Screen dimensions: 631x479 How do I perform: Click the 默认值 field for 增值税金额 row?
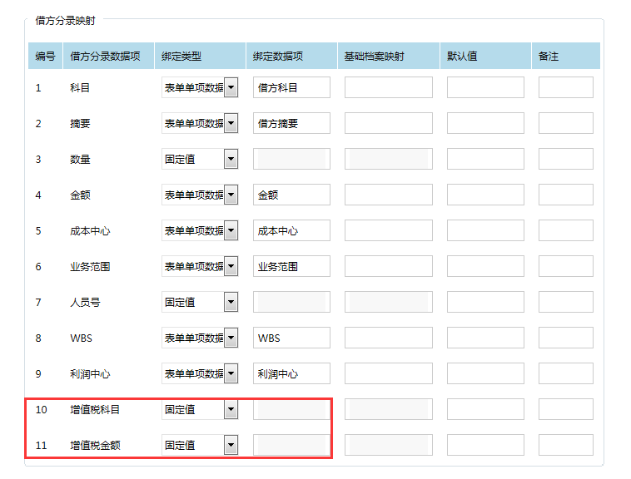tap(485, 445)
